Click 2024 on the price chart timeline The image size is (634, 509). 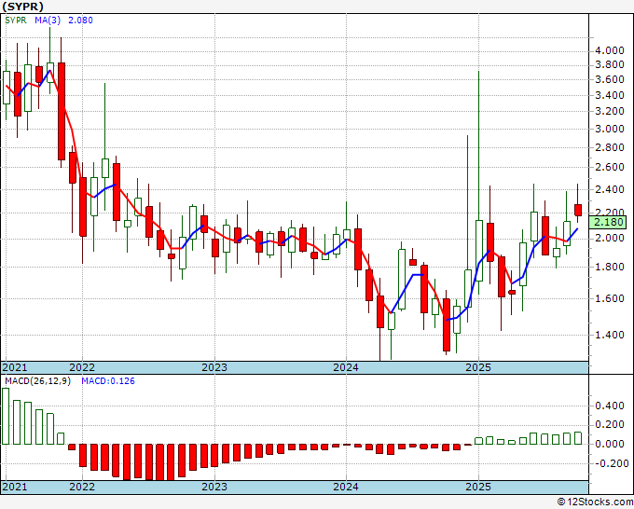click(x=346, y=367)
